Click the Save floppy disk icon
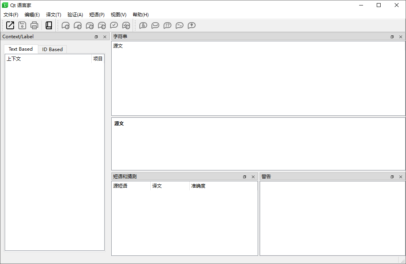This screenshot has height=264, width=406. (22, 25)
